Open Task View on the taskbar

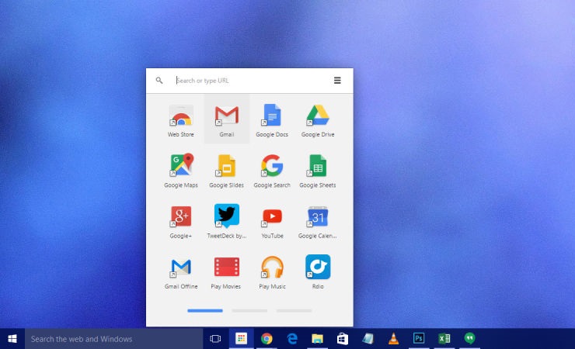(216, 339)
